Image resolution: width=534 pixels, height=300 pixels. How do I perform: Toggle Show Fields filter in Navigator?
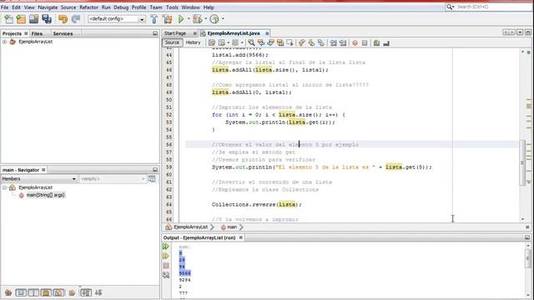pos(21,292)
